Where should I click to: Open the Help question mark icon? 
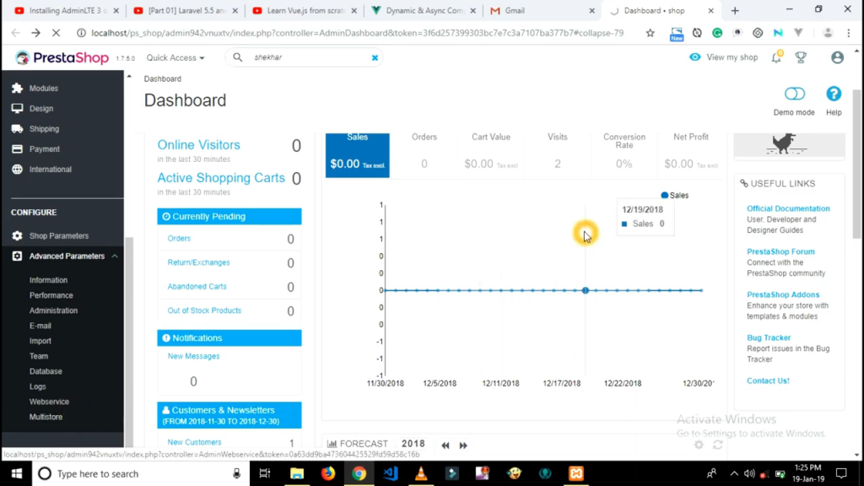834,94
